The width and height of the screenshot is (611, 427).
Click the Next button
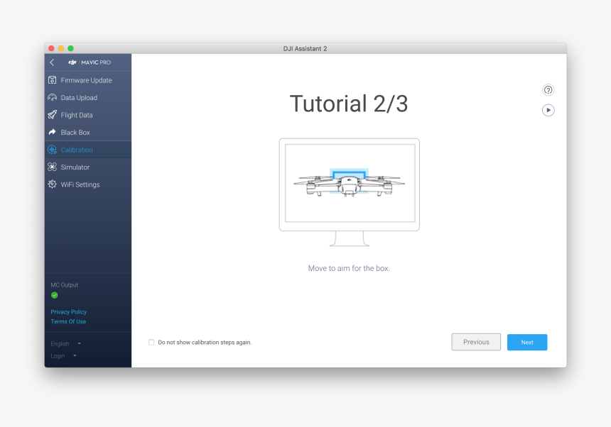coord(526,342)
